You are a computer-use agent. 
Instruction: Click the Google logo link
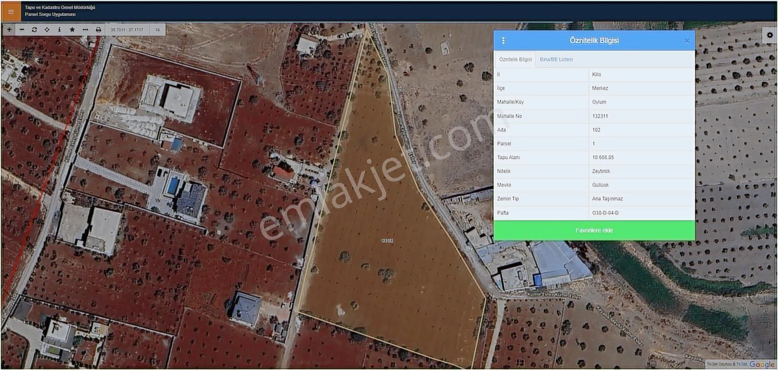coord(761,364)
